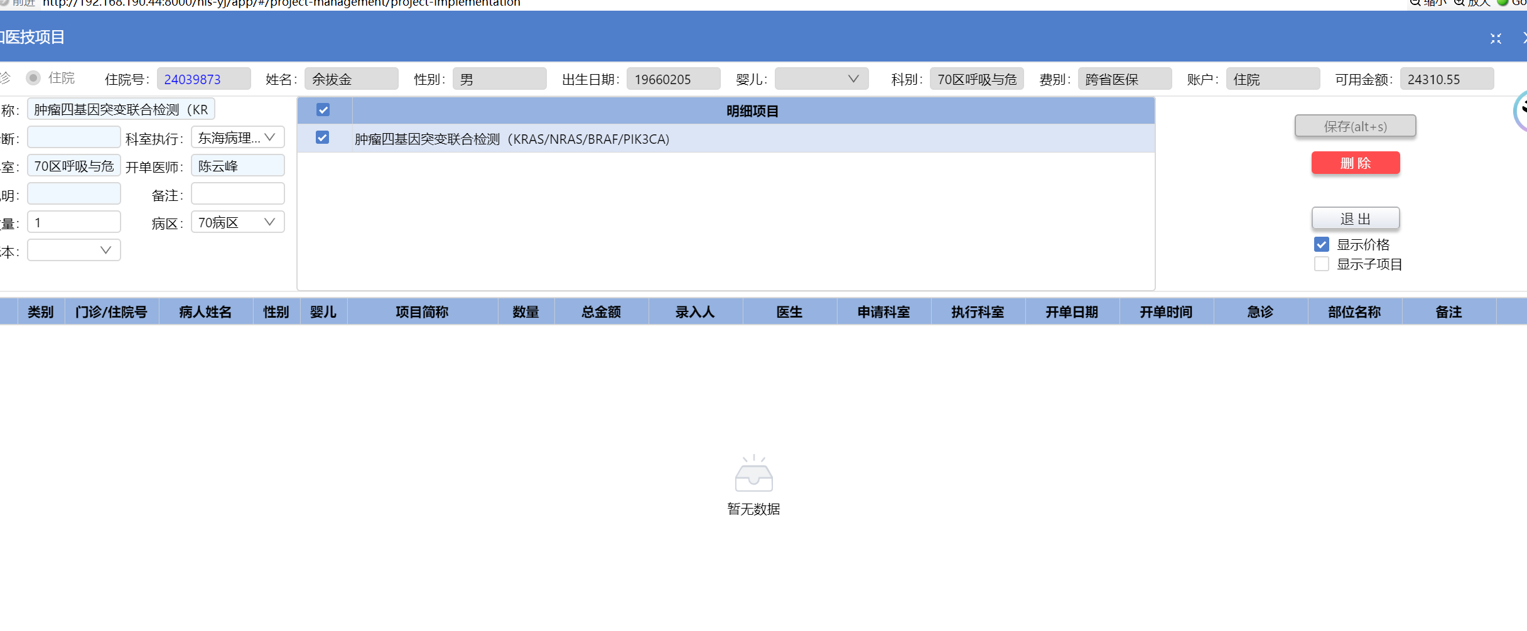Click the 数量 column header
This screenshot has height=631, width=1527.
(526, 312)
